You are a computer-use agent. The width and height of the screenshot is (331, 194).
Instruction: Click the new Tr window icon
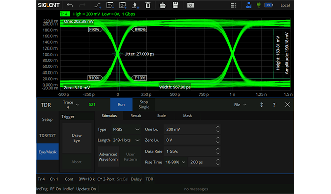pos(110,5)
